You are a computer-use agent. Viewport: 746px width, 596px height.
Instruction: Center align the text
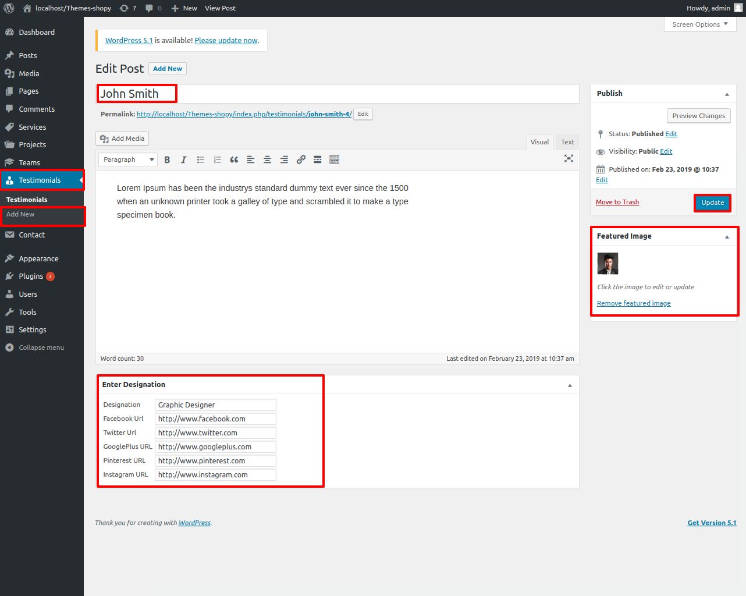(x=267, y=159)
